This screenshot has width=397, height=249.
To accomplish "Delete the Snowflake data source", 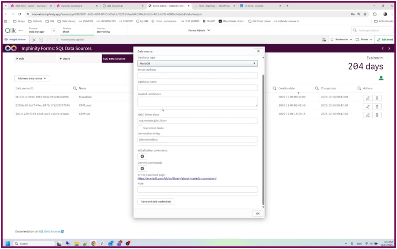I will pos(377,98).
